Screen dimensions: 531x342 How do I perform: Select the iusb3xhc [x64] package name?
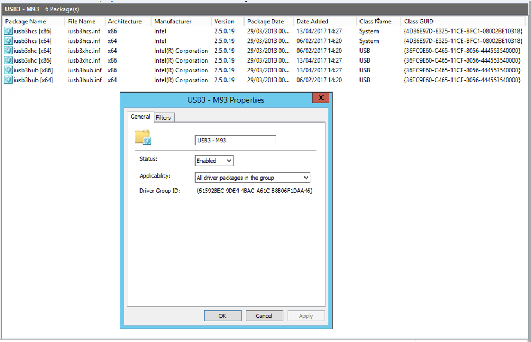coord(33,51)
